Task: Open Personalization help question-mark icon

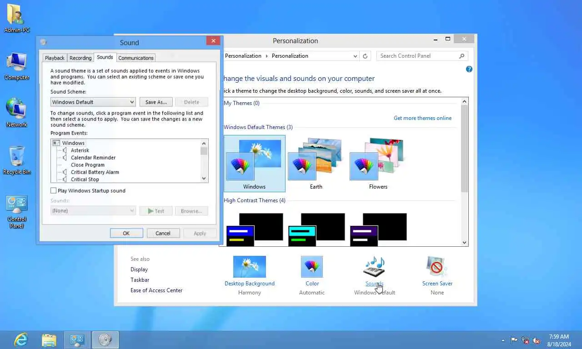Action: (469, 69)
